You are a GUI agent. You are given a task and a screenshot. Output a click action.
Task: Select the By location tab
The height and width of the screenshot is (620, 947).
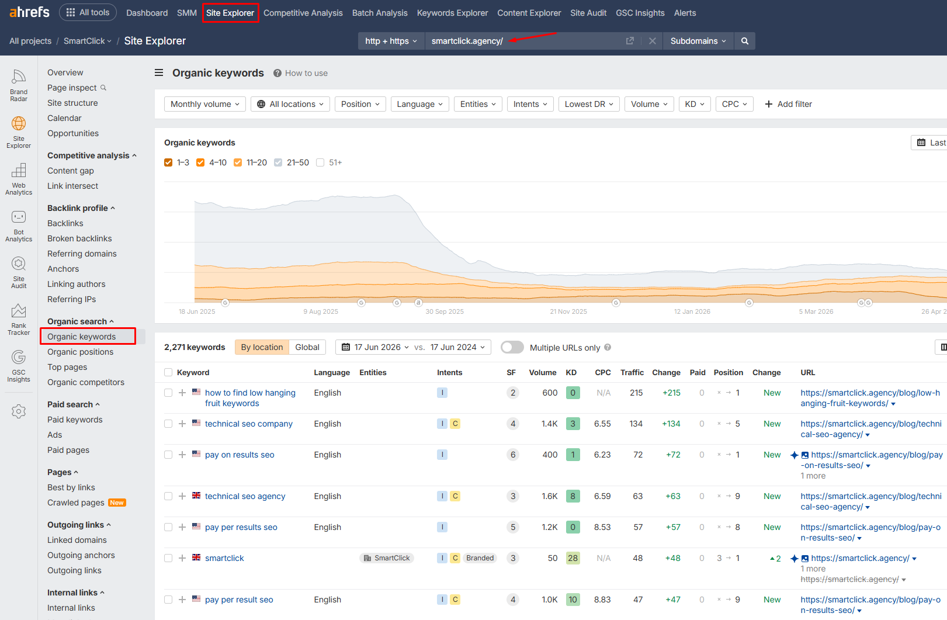pyautogui.click(x=262, y=347)
